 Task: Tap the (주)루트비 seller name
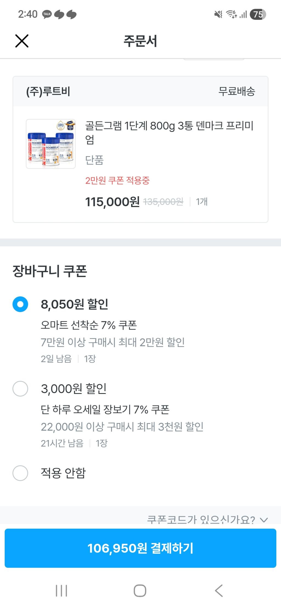point(48,91)
